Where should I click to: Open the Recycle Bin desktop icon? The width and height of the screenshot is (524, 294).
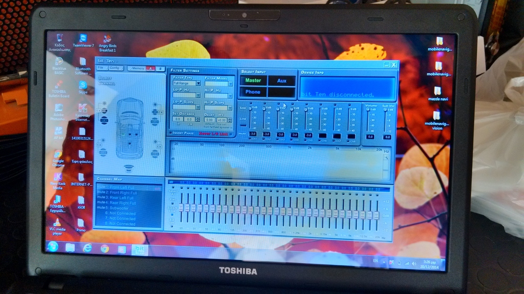point(59,43)
